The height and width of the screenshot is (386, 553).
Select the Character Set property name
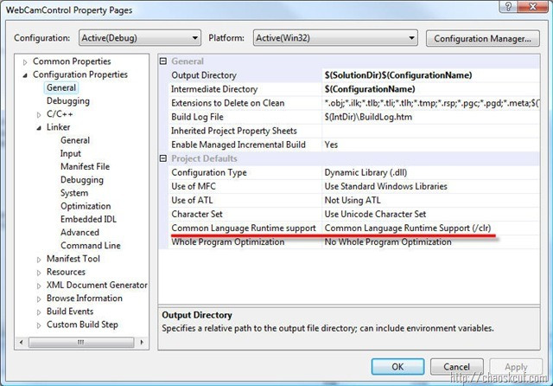tap(197, 214)
